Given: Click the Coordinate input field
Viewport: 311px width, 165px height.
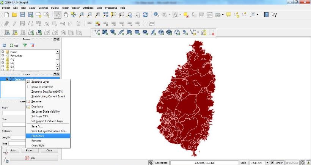Looking at the screenshot, I should (204, 163).
